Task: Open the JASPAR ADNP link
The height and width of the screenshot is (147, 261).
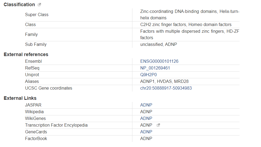Action: point(146,105)
